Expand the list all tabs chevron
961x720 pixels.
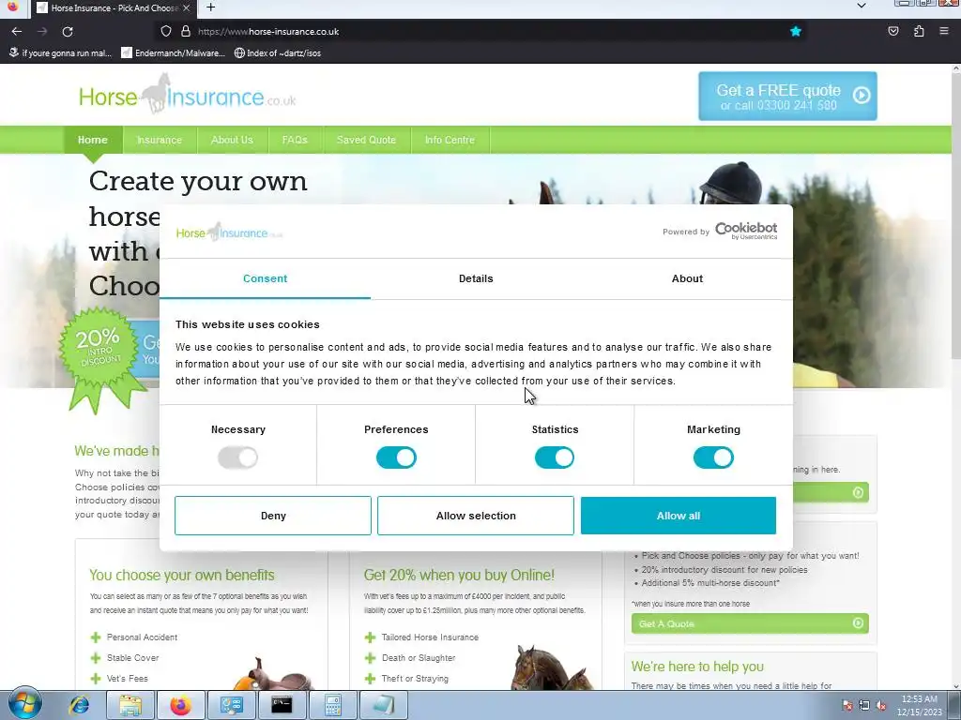point(862,6)
